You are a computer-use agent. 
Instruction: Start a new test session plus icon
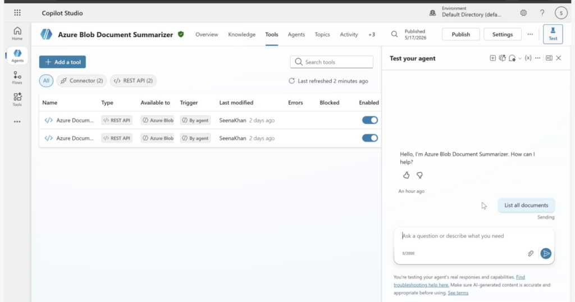(x=493, y=58)
